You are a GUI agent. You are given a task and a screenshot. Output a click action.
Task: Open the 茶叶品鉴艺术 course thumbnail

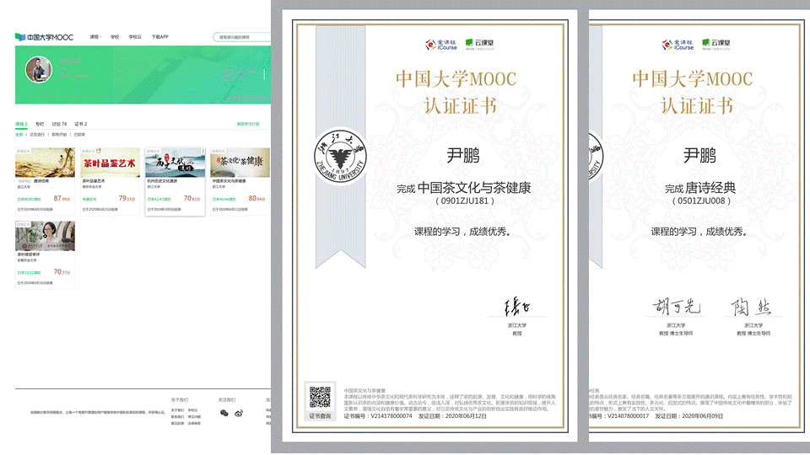[109, 163]
